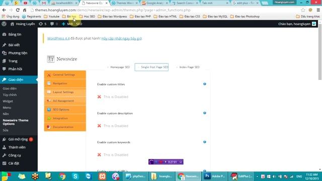Open Phản hồi comments menu
The image size is (322, 181).
[19, 69]
